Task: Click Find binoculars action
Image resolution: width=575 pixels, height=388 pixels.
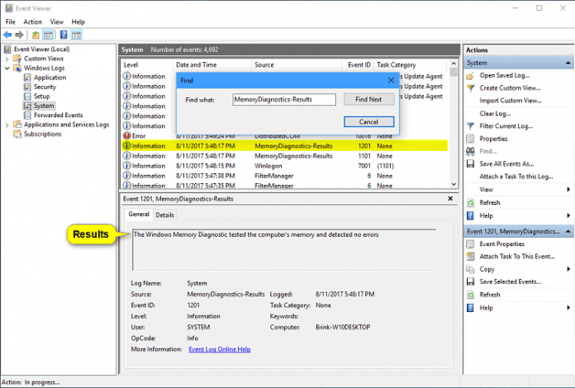Action: [487, 151]
